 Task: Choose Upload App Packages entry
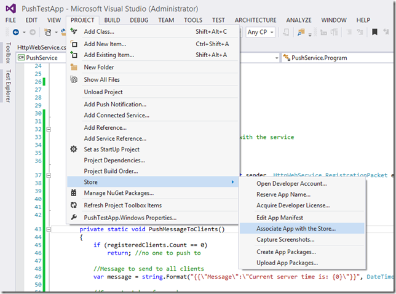(302, 263)
